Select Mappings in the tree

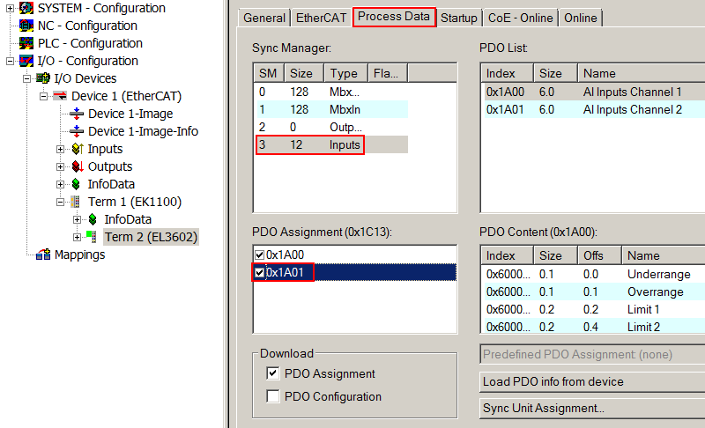pyautogui.click(x=79, y=255)
